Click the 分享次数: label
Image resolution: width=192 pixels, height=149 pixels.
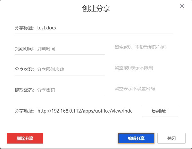click(x=24, y=69)
